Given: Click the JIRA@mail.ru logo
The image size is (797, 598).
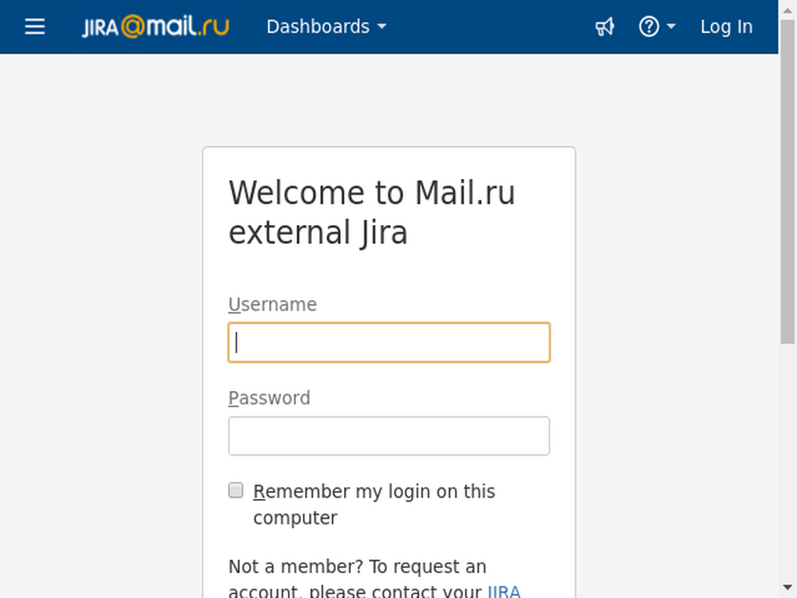Looking at the screenshot, I should click(156, 26).
